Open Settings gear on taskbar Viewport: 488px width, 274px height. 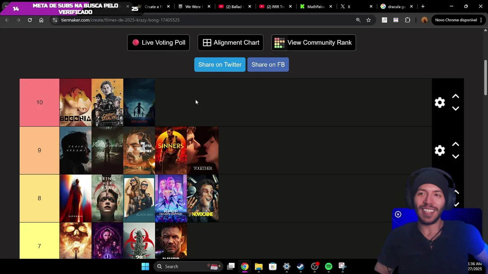tap(286, 266)
